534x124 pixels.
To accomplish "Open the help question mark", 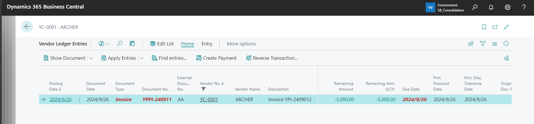I will click(524, 7).
